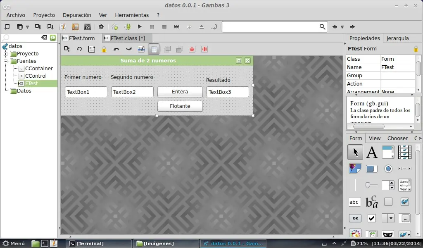Viewport: 423px width, 248px height.
Task: Click the New project icon in main toolbar
Action: pyautogui.click(x=7, y=27)
